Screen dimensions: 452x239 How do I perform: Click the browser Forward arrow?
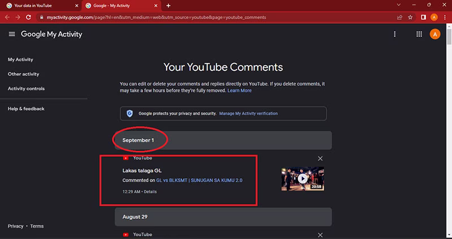(x=18, y=17)
